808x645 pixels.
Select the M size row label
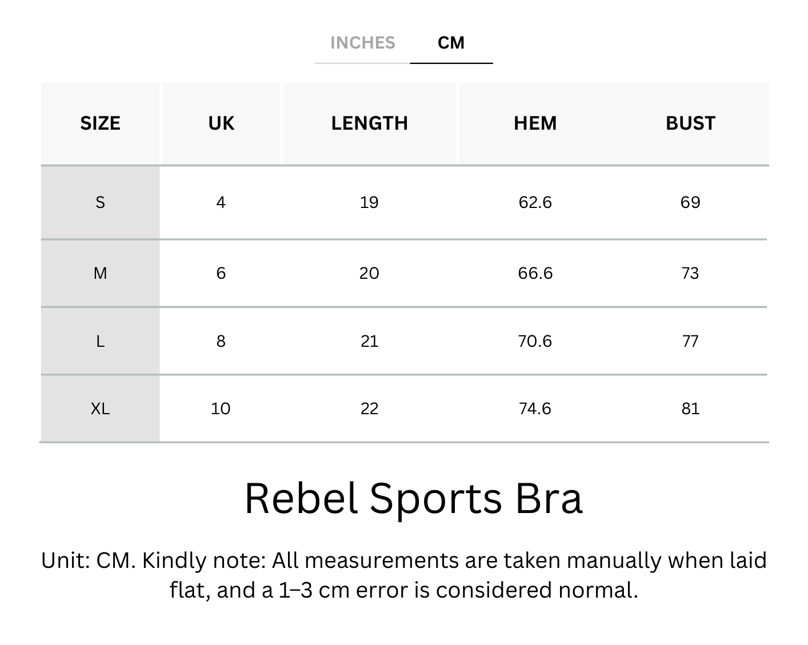point(100,273)
